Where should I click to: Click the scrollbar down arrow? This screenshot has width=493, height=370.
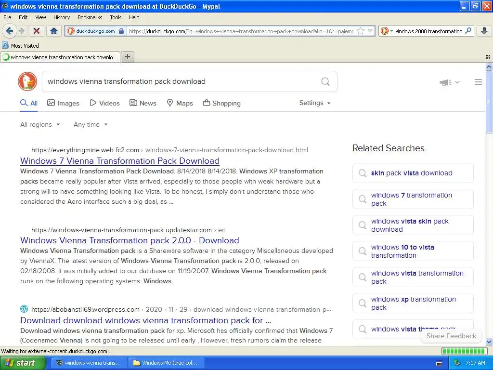tap(489, 342)
